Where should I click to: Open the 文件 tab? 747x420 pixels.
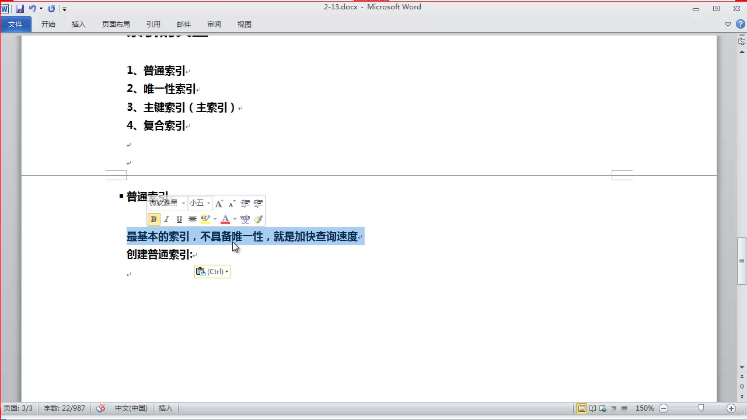pos(15,24)
